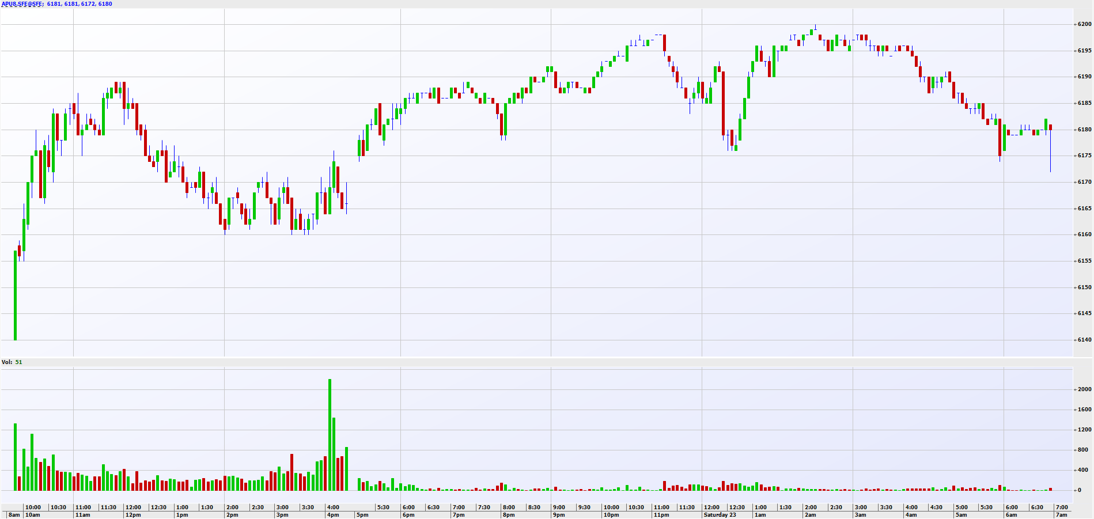Viewport: 1094px width, 519px height.
Task: Click the 3am time axis label
Action: [x=861, y=515]
